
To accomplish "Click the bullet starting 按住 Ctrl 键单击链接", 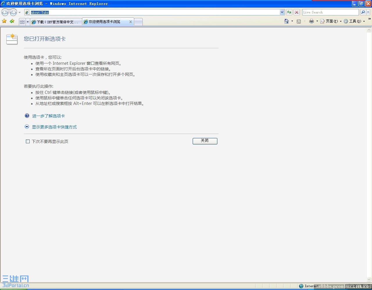I will 73,92.
